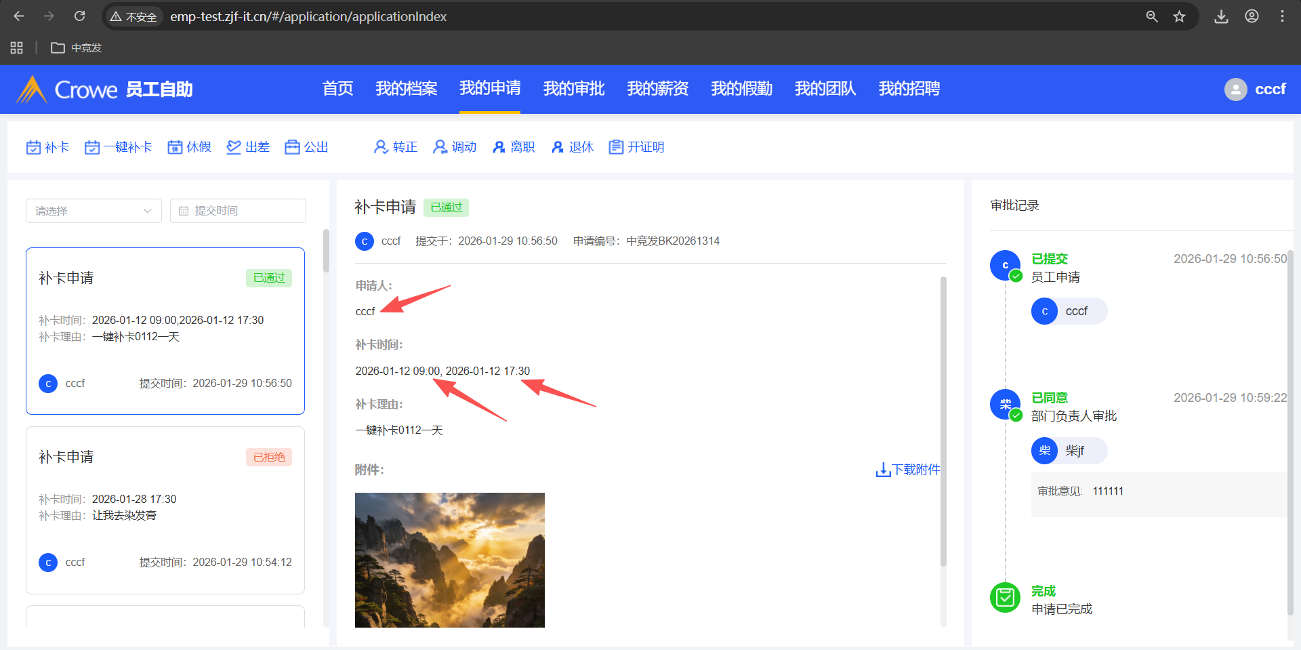Switch to 我的假勤 tab
The width and height of the screenshot is (1301, 650).
tap(742, 89)
